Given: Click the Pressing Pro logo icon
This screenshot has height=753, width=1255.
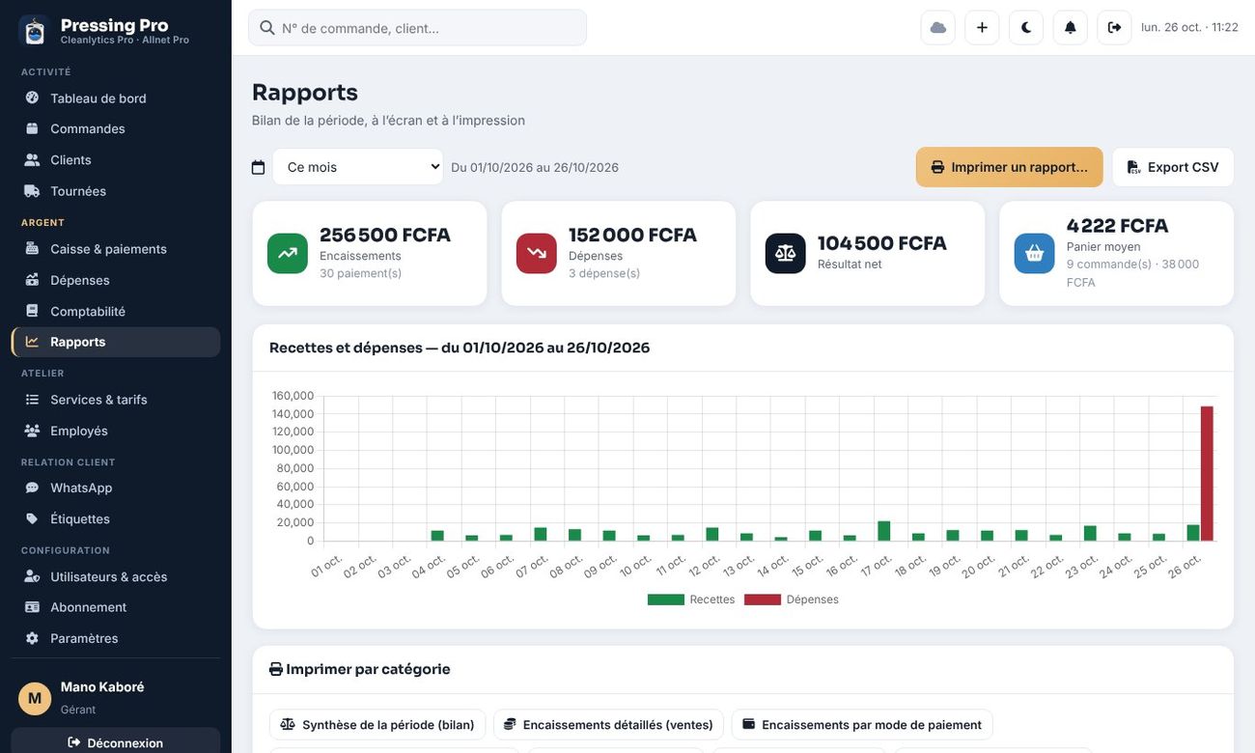Looking at the screenshot, I should point(35,31).
